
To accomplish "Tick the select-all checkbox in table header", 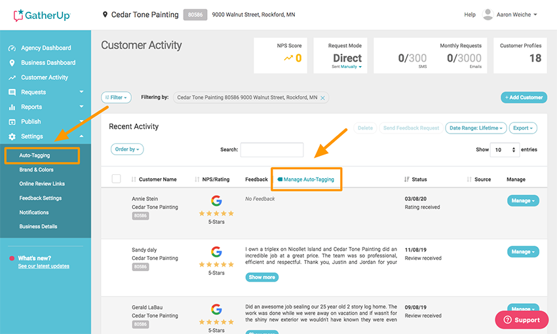I will coord(116,179).
